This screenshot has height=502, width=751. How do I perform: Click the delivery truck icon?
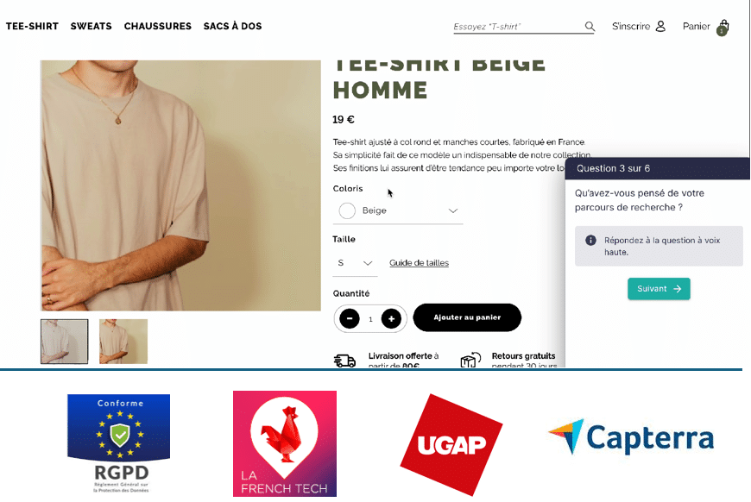pos(344,361)
